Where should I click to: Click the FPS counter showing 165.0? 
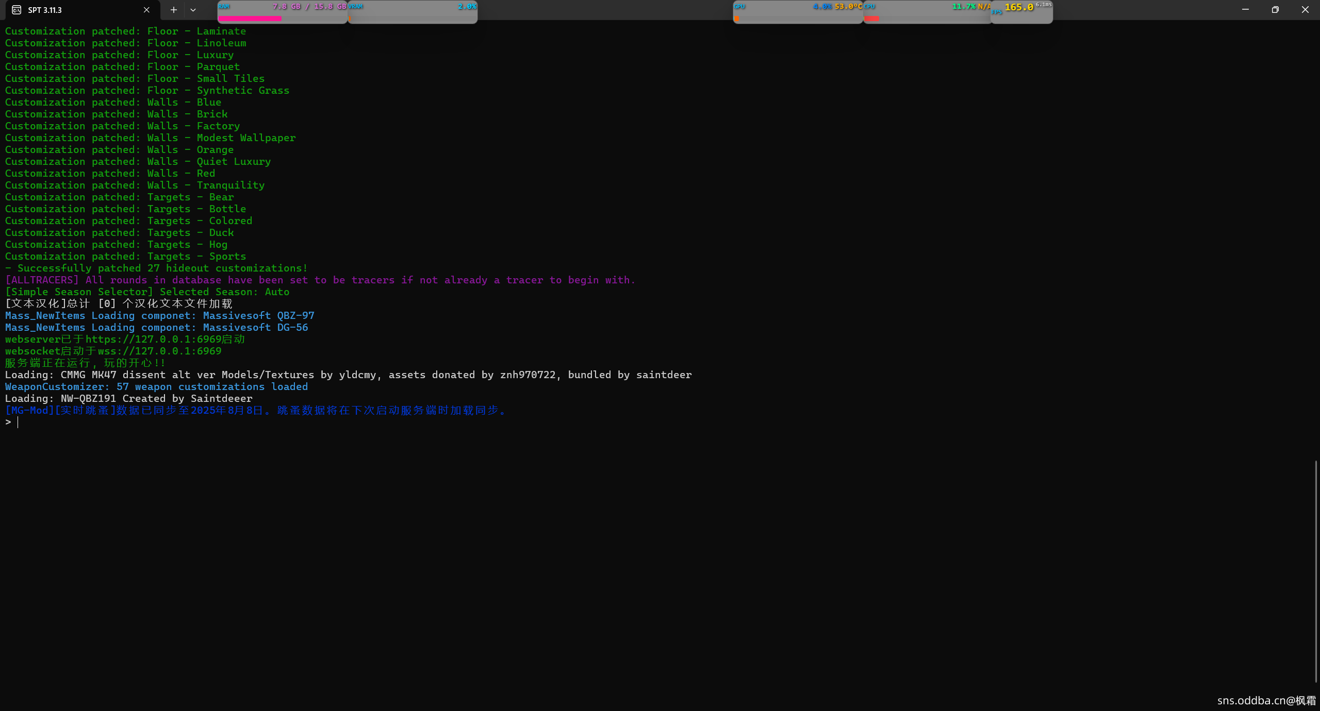pos(1019,8)
